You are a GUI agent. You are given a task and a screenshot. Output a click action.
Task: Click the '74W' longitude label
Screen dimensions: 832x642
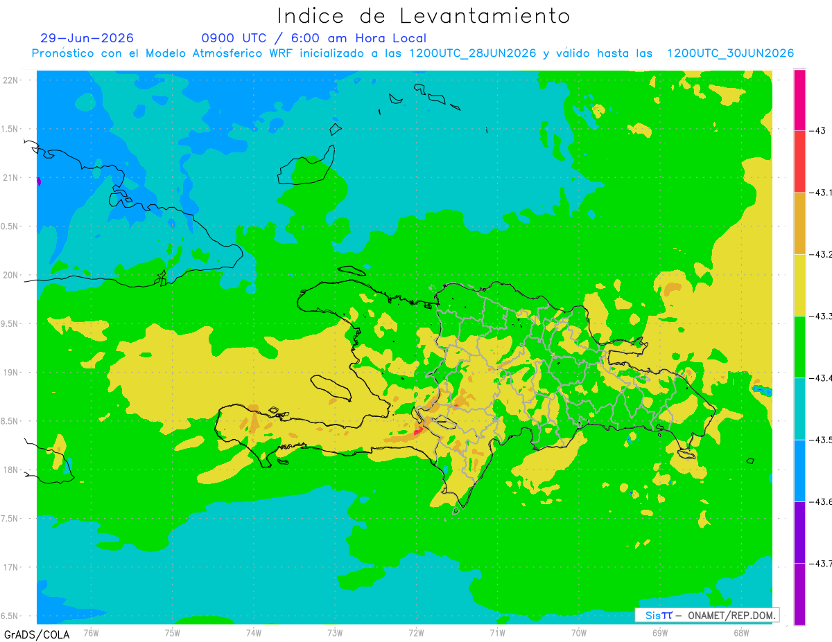point(254,632)
